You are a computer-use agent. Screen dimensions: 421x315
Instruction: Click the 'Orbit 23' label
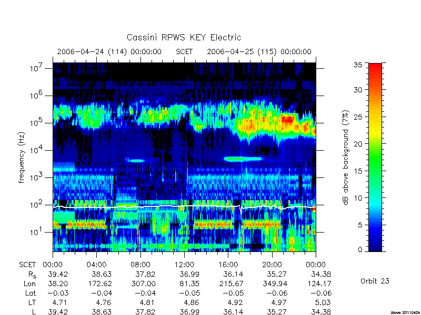(x=375, y=281)
